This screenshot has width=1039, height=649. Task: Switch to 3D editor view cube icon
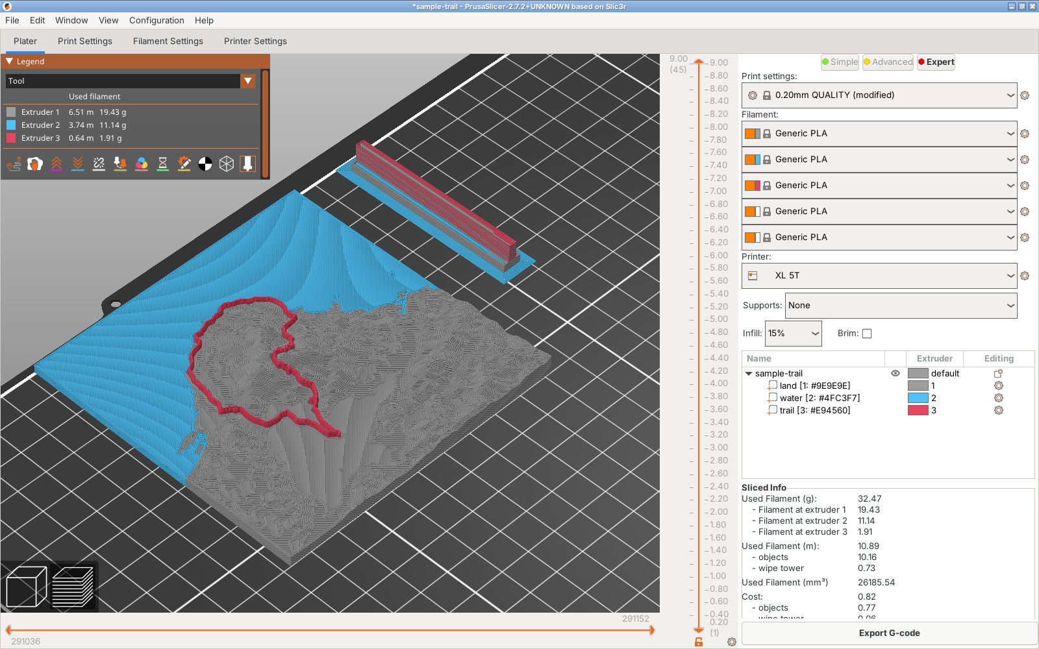26,587
